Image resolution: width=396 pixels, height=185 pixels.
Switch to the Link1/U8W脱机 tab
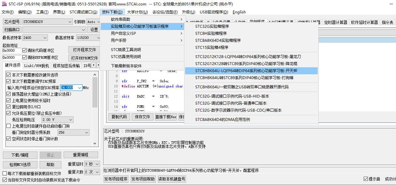tap(37, 66)
